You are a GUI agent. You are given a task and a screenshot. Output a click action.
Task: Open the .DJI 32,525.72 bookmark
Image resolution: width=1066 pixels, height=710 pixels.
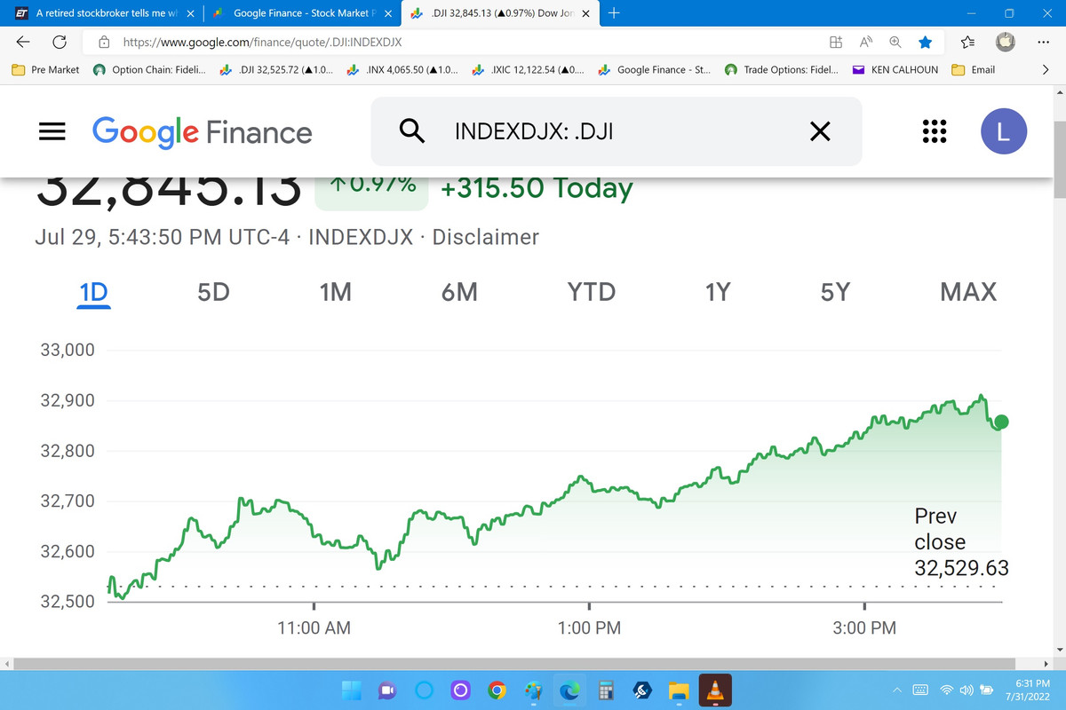(276, 69)
